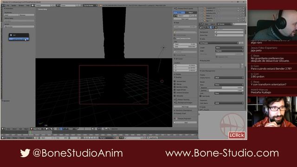Image resolution: width=297 pixels, height=167 pixels.
Task: Open the File menu
Action: (8, 6)
